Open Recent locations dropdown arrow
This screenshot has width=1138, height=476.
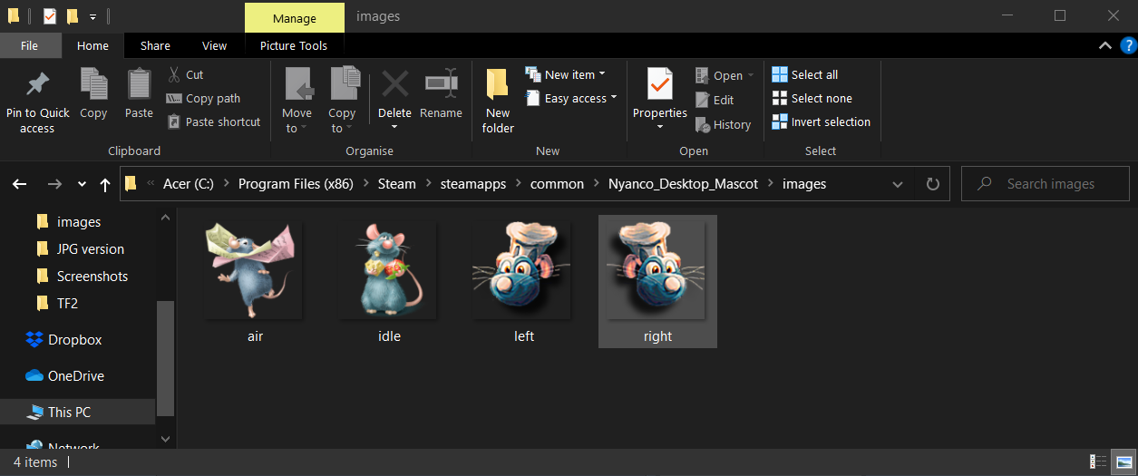pyautogui.click(x=82, y=184)
